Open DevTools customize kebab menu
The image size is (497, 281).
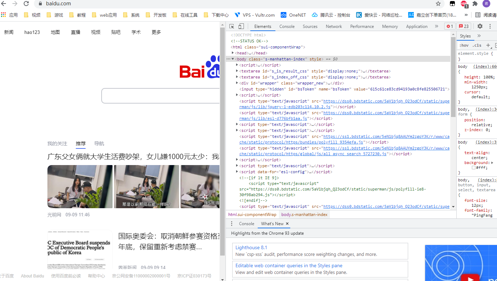490,27
